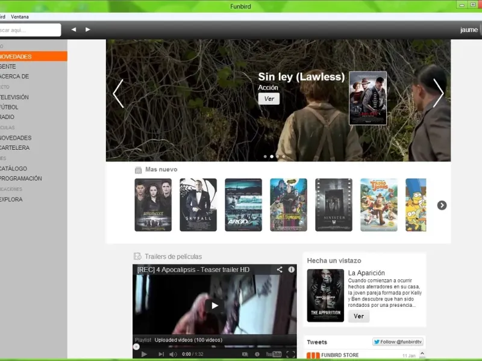Open the Sinister movie poster
Viewport: 482px width, 361px height.
click(x=334, y=205)
